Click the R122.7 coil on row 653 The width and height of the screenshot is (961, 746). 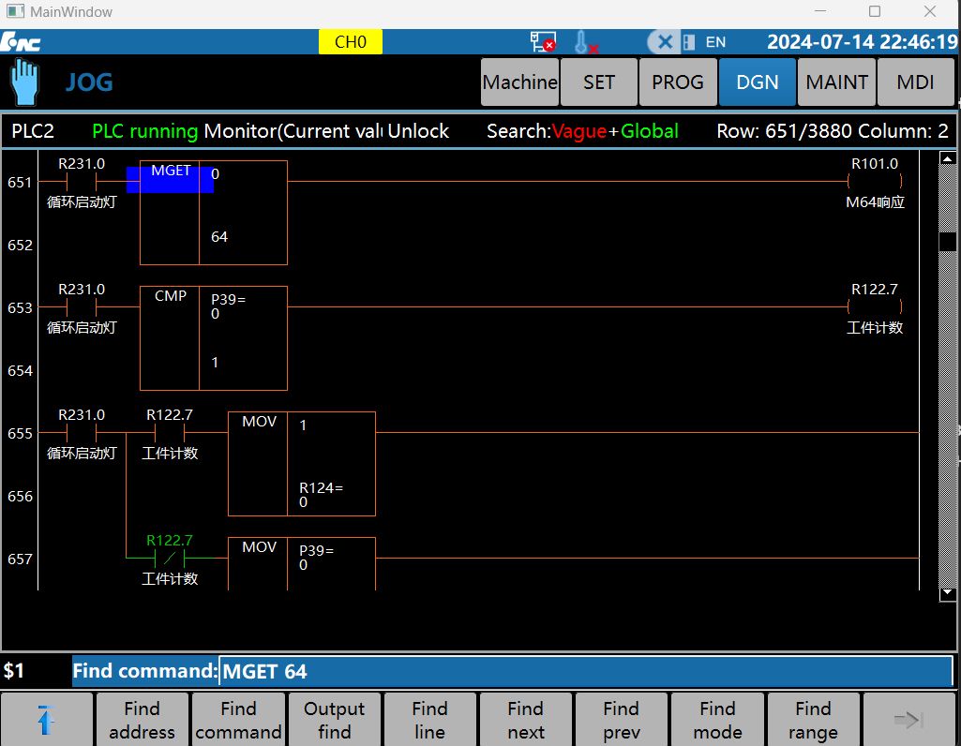coord(875,306)
